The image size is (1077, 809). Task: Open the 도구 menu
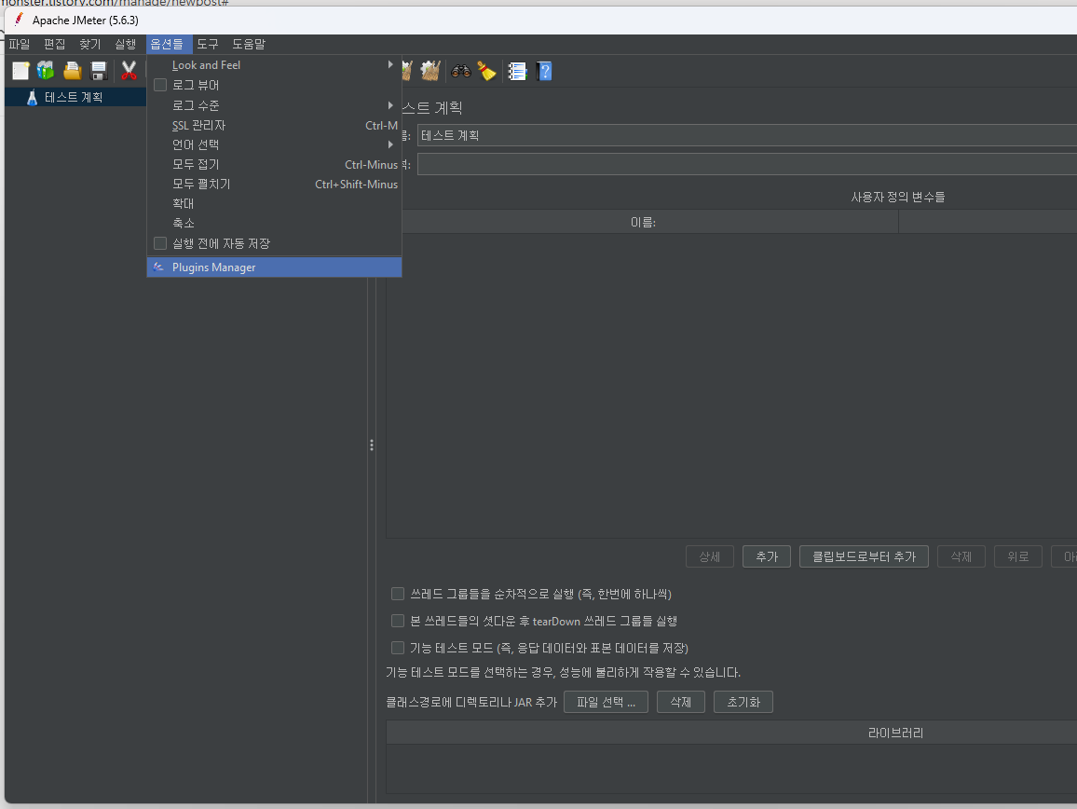pyautogui.click(x=208, y=44)
